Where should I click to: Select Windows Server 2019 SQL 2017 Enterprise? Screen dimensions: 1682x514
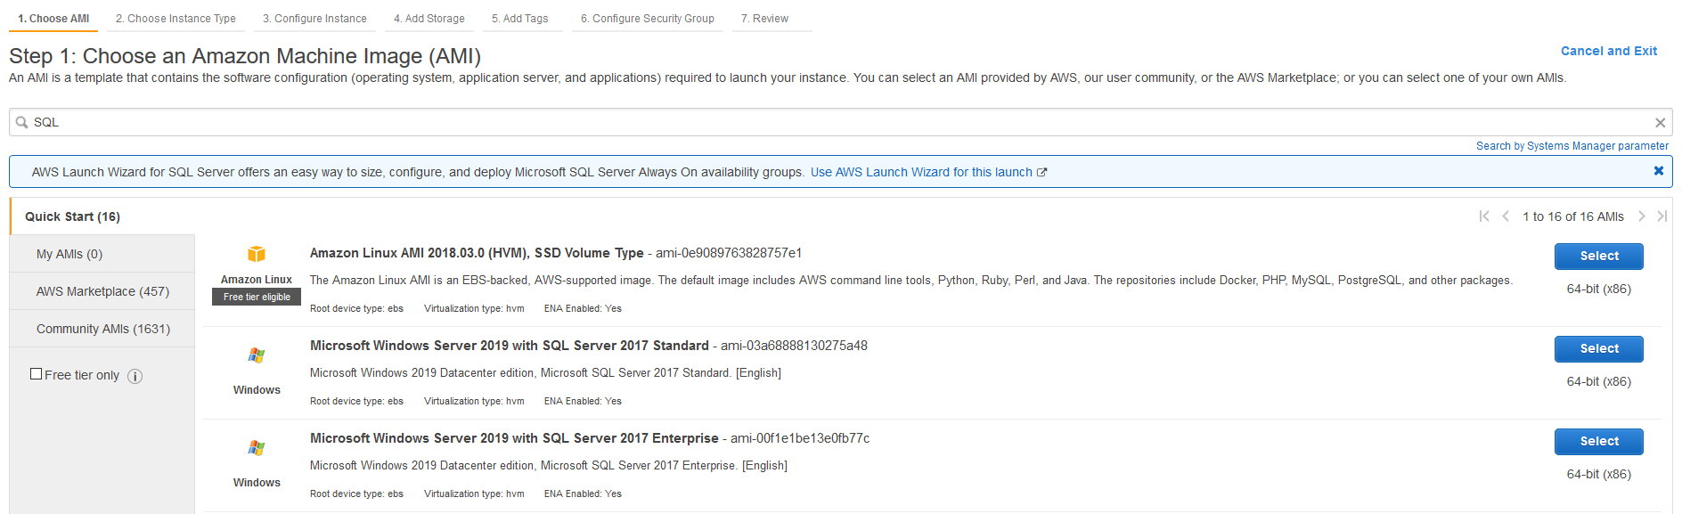click(1598, 442)
